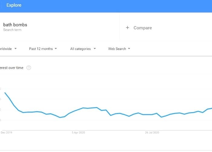The height and width of the screenshot is (152, 212).
Task: Click the Interest over time heading
Action: (12, 68)
